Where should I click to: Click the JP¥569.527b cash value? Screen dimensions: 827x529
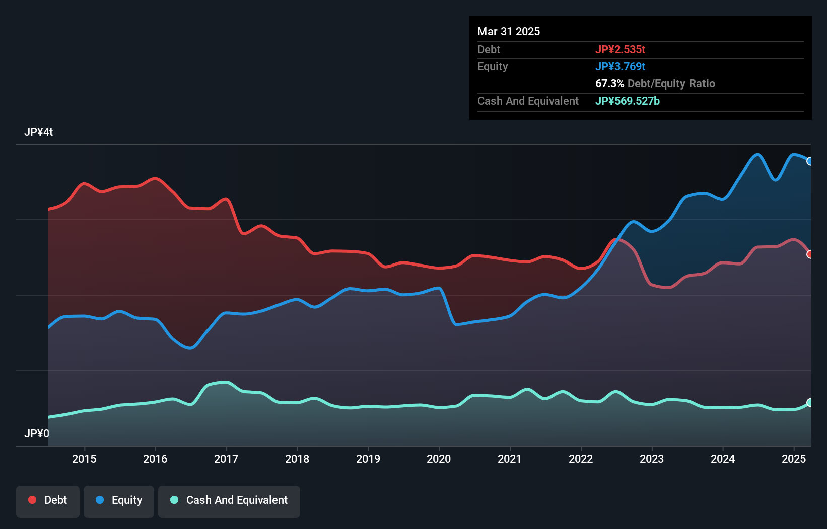tap(628, 101)
